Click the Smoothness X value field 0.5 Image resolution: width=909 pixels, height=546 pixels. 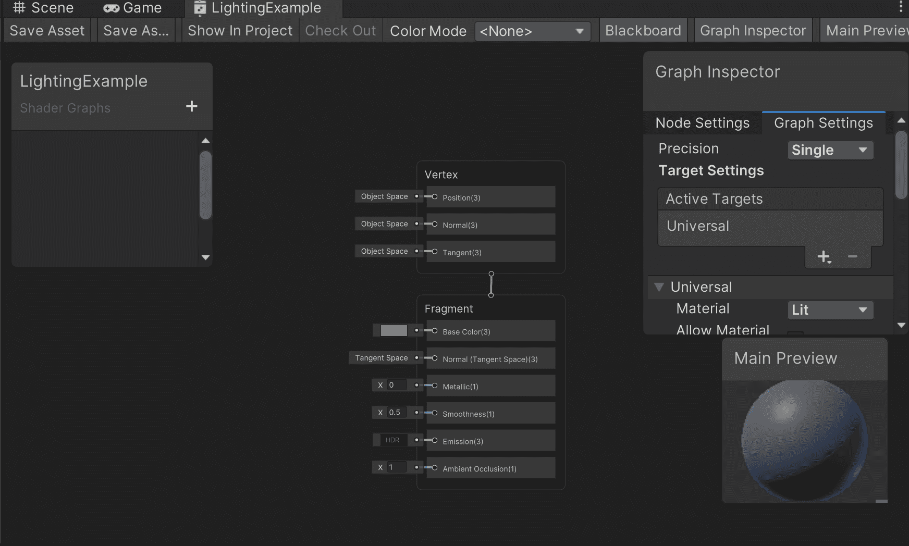pyautogui.click(x=396, y=413)
